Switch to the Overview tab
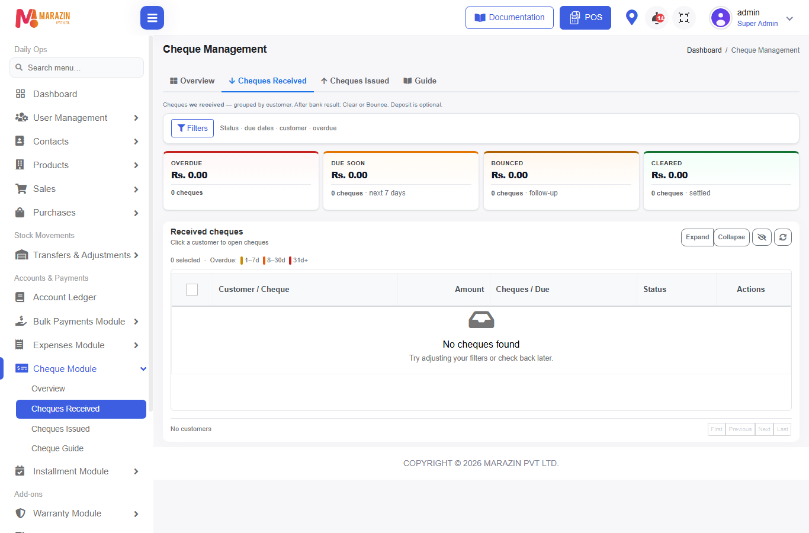 tap(192, 81)
